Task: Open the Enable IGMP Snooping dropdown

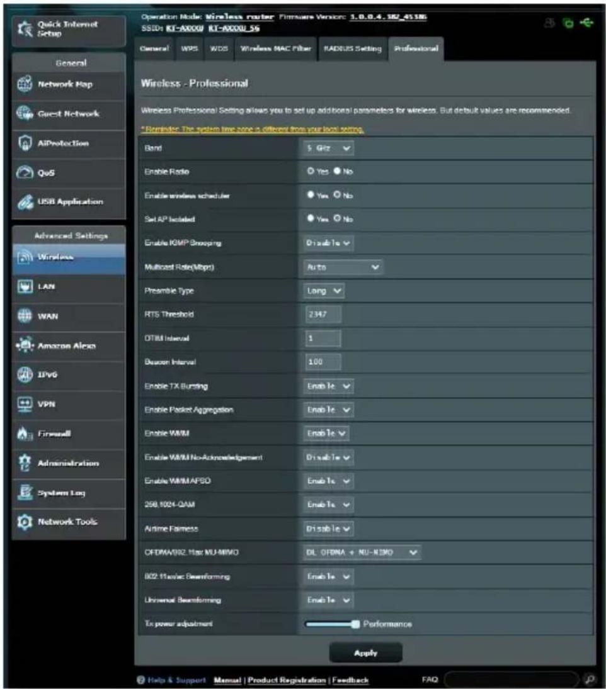Action: tap(328, 243)
